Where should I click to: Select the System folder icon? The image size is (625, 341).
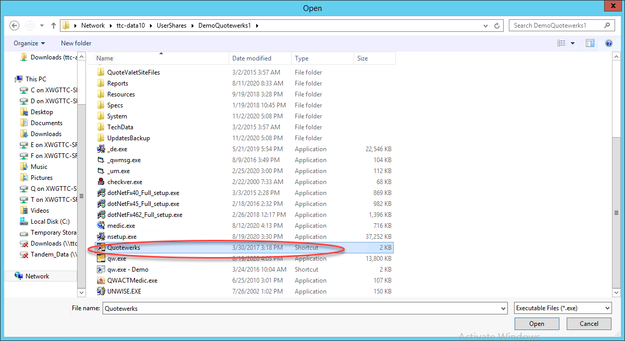[101, 116]
